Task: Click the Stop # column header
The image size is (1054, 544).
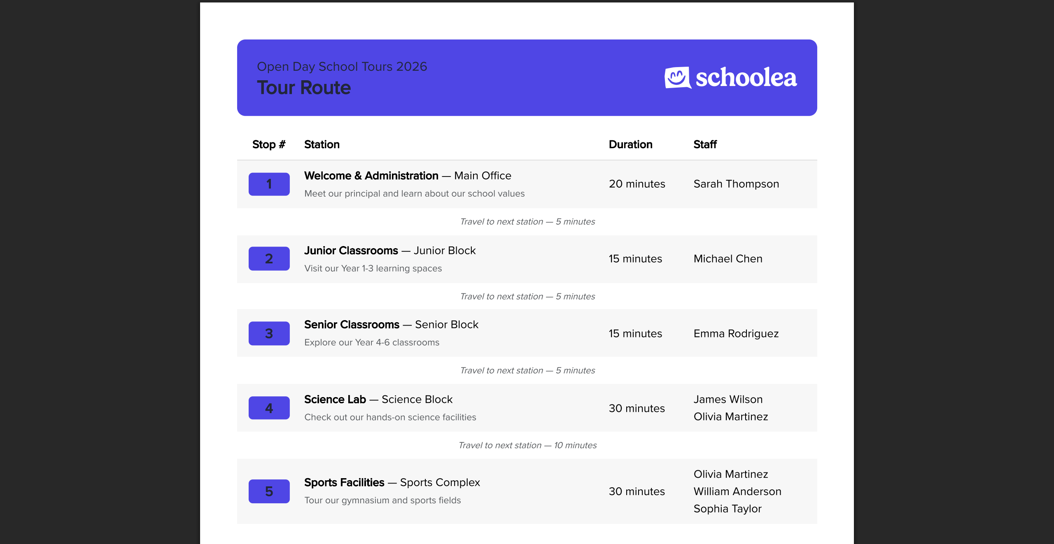Action: coord(268,144)
